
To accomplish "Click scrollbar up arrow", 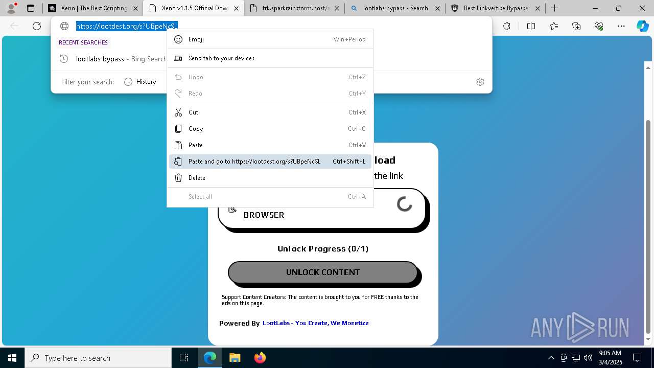I will [648, 67].
